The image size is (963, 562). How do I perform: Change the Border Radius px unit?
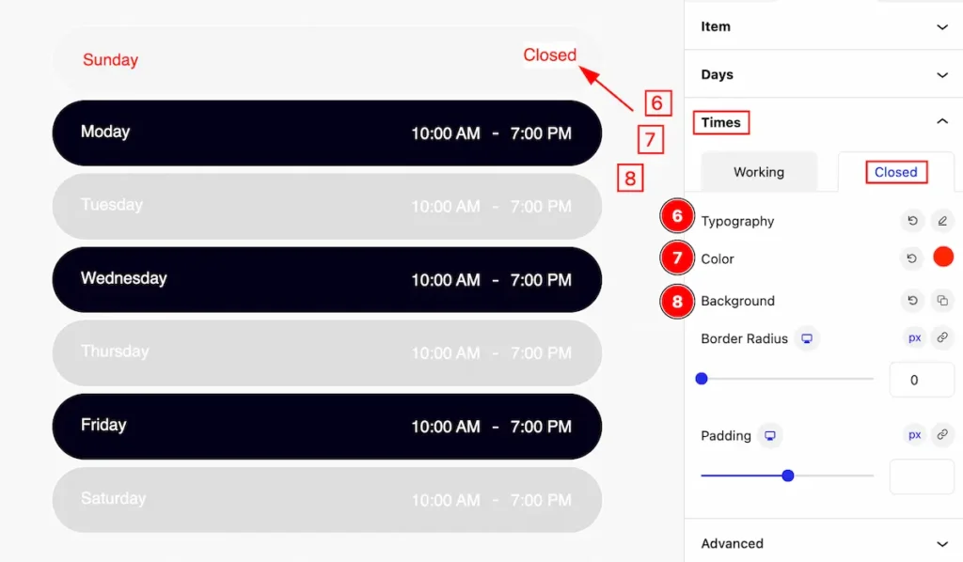coord(914,338)
